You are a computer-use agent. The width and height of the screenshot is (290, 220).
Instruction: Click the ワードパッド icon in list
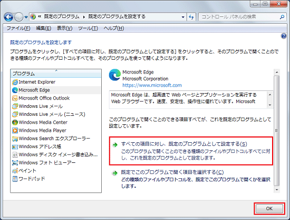tap(15, 179)
